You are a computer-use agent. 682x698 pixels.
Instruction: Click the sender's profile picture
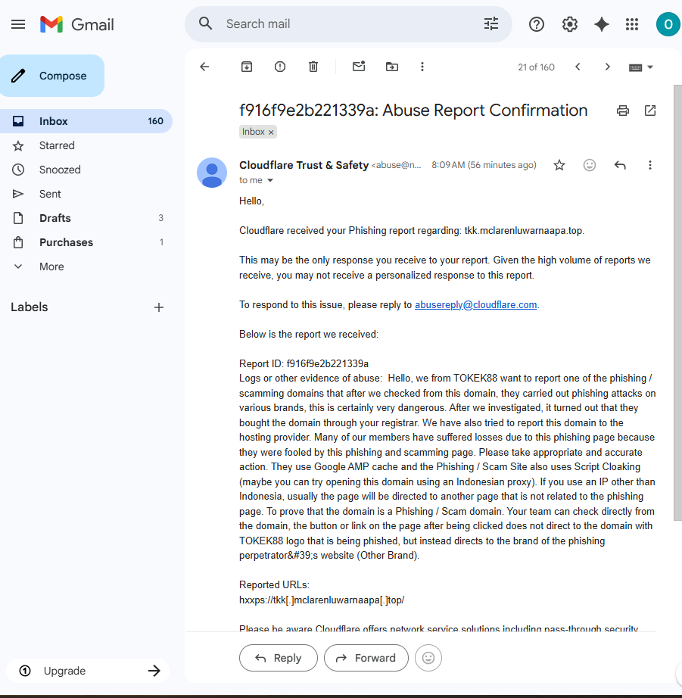coord(212,173)
